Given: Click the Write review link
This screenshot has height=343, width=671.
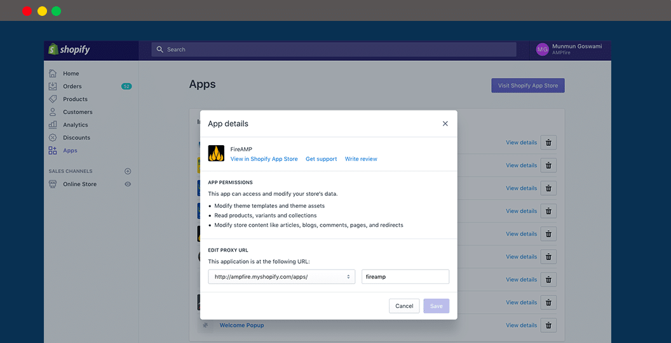Looking at the screenshot, I should click(361, 159).
